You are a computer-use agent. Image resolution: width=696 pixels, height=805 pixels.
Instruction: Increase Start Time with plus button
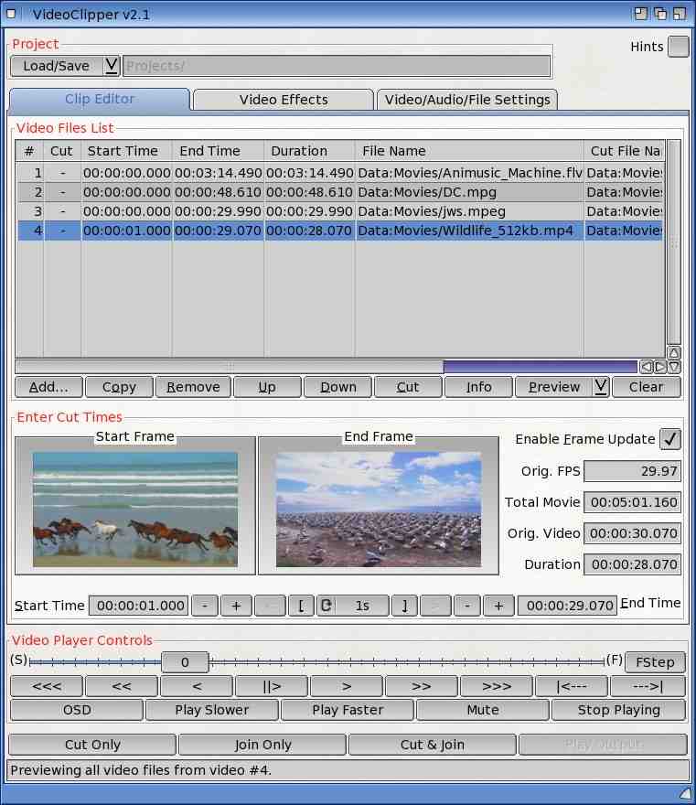point(236,606)
